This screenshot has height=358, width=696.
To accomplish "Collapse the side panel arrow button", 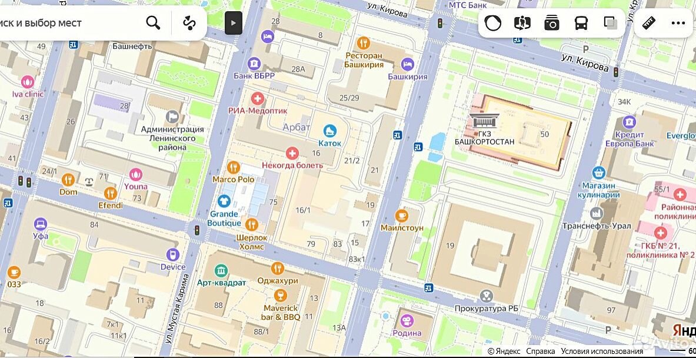I will [x=234, y=22].
